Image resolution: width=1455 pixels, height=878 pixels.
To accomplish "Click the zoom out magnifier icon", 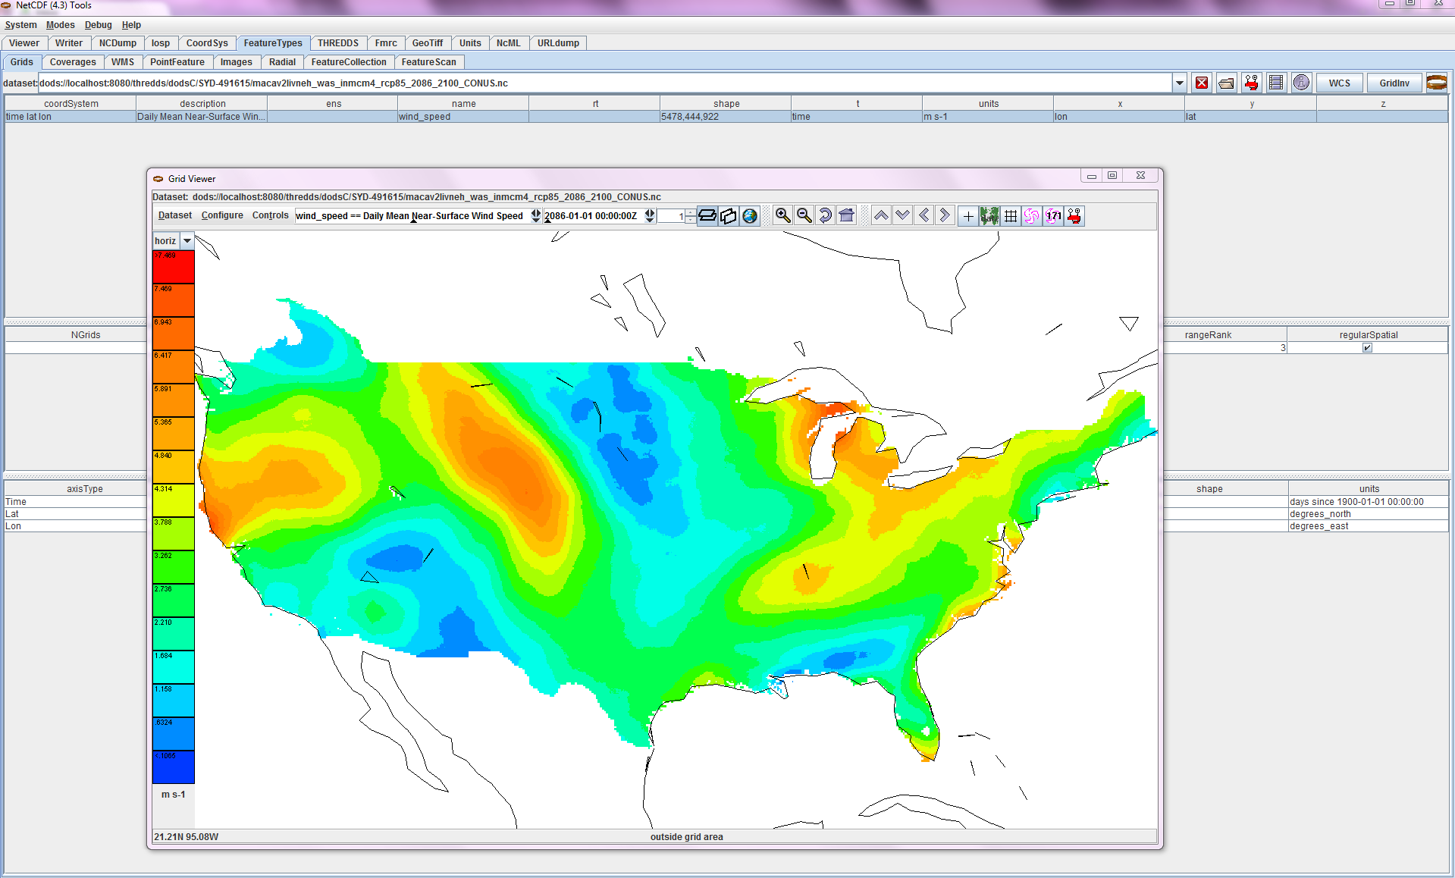I will pos(804,216).
